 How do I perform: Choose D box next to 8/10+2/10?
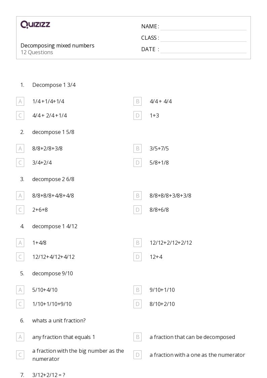(x=138, y=304)
